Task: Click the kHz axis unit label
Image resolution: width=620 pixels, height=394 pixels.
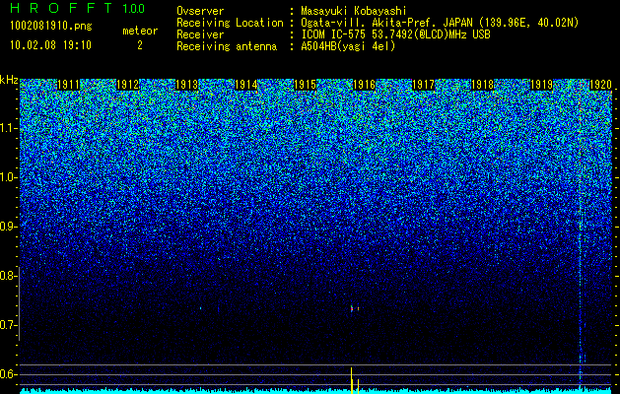Action: [9, 80]
